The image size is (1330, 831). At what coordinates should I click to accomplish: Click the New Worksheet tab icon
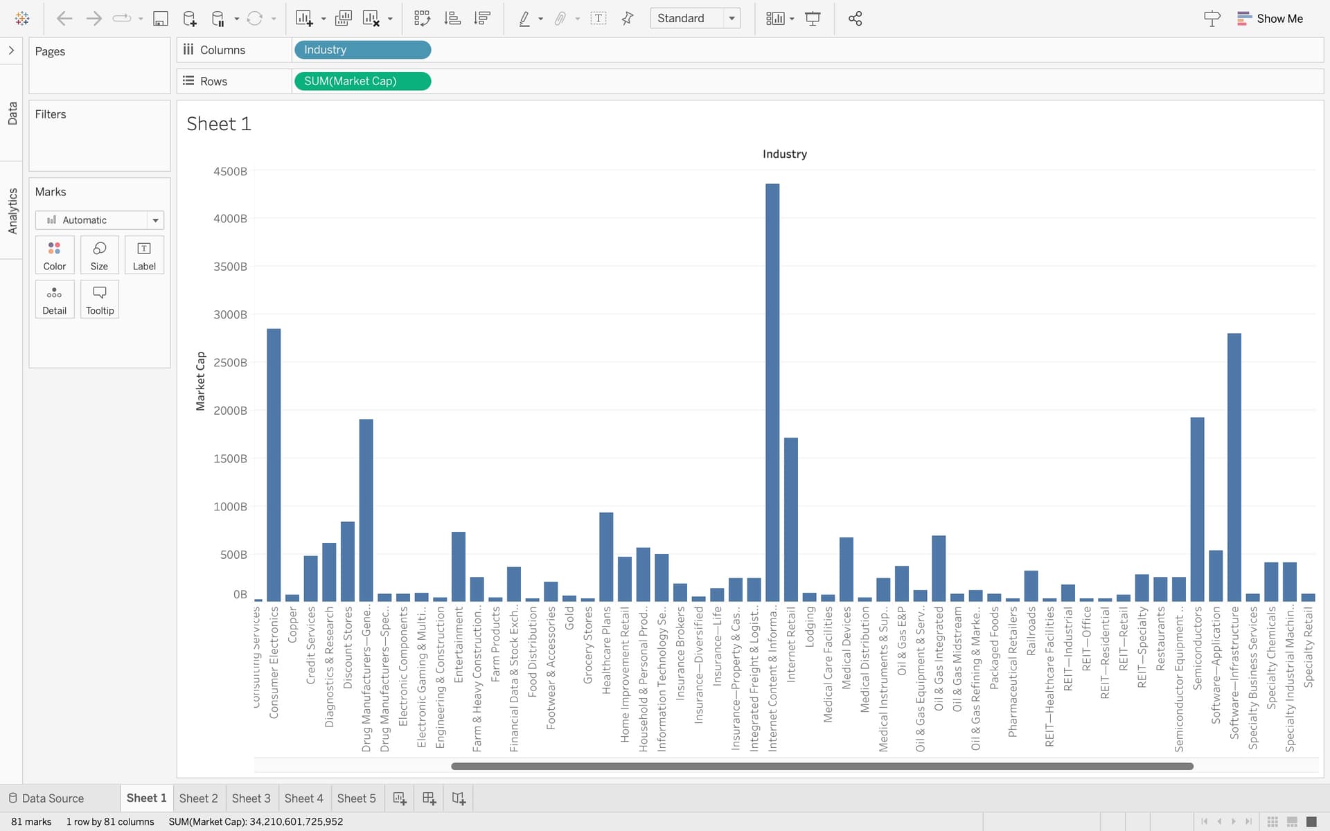pyautogui.click(x=400, y=798)
